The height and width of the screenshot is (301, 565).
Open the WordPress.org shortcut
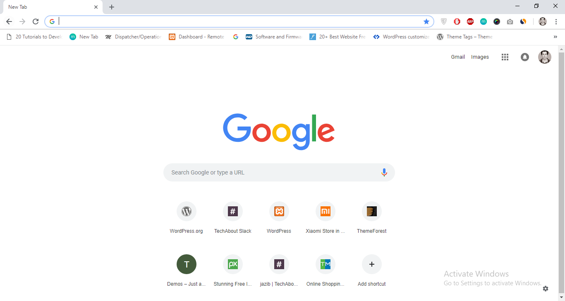click(187, 218)
